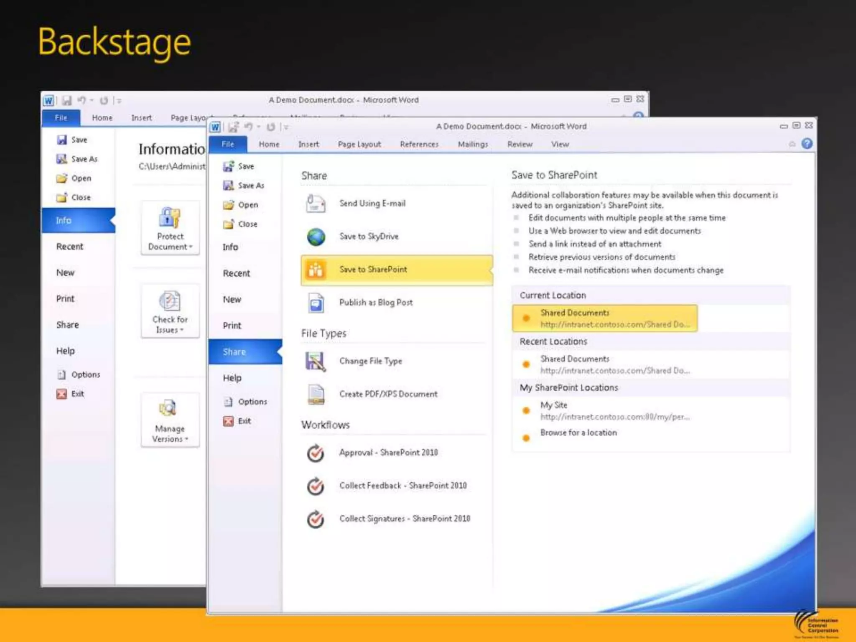Click Options in front backstage sidebar
Screen dimensions: 856x642
coord(252,402)
